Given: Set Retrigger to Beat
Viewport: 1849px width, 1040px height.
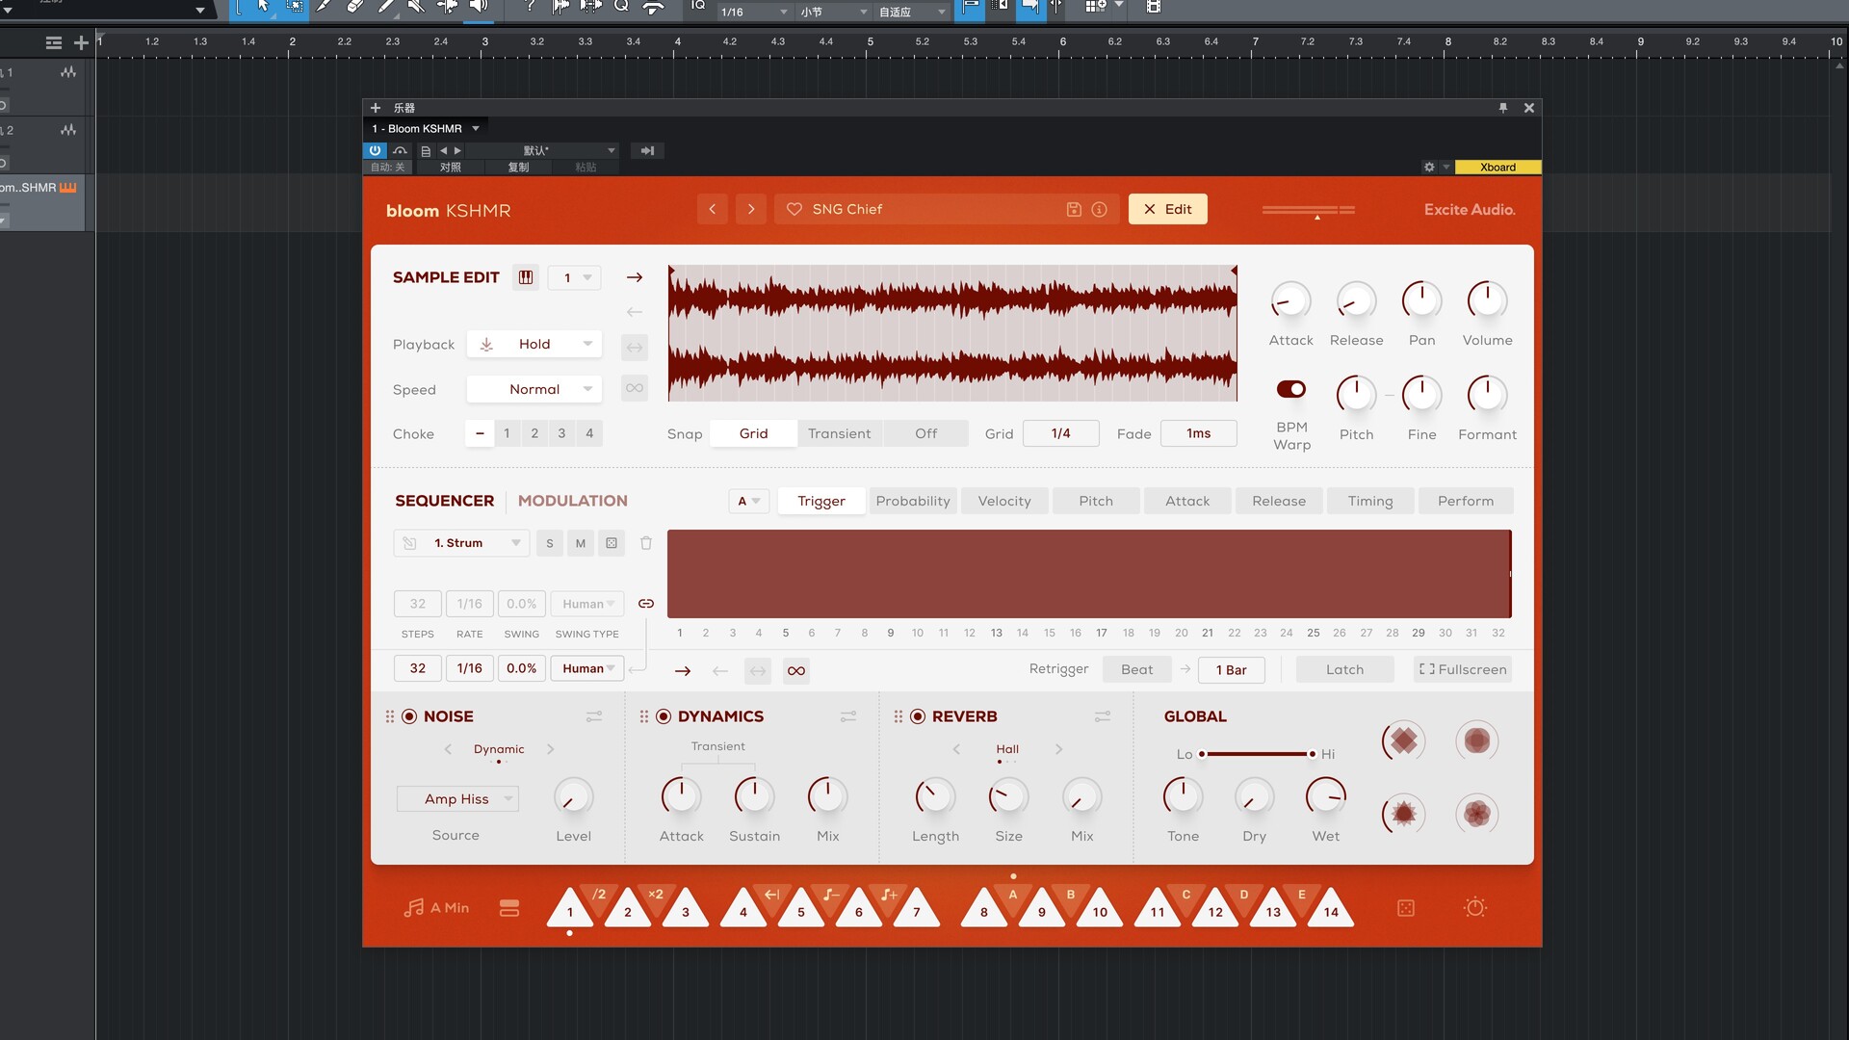Looking at the screenshot, I should click(x=1136, y=669).
